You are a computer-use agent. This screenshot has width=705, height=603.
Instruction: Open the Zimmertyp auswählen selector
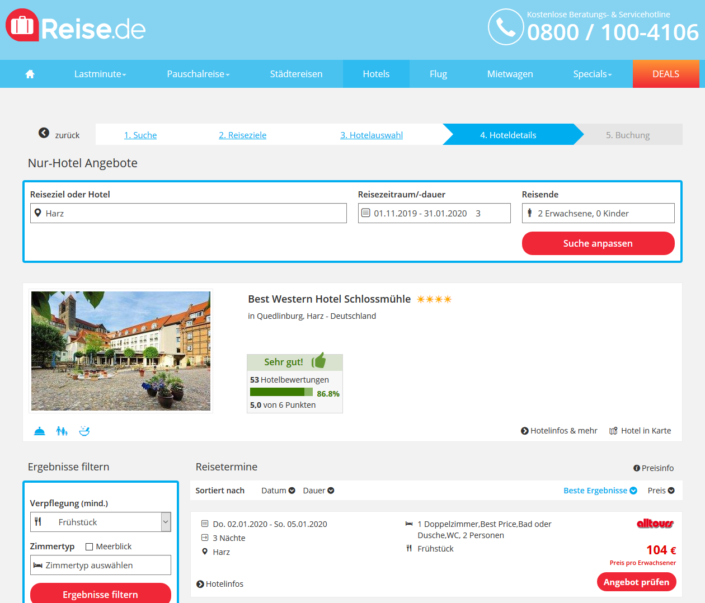pyautogui.click(x=101, y=565)
